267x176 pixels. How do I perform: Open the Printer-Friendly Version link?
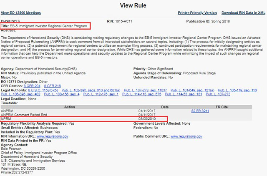coord(197,13)
